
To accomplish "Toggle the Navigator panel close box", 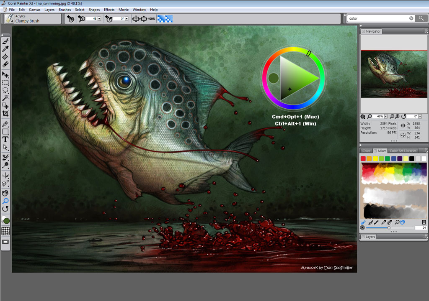I will [x=363, y=31].
